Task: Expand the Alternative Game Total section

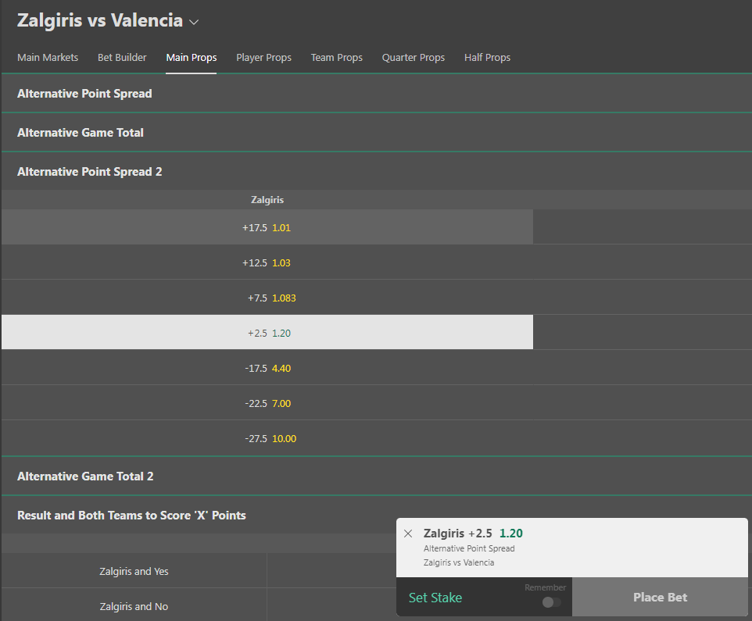Action: point(81,133)
